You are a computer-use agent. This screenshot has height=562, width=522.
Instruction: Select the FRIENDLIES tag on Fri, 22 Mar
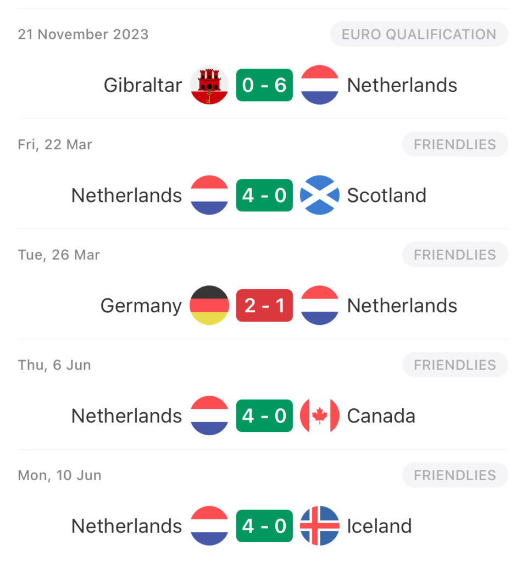pyautogui.click(x=455, y=144)
